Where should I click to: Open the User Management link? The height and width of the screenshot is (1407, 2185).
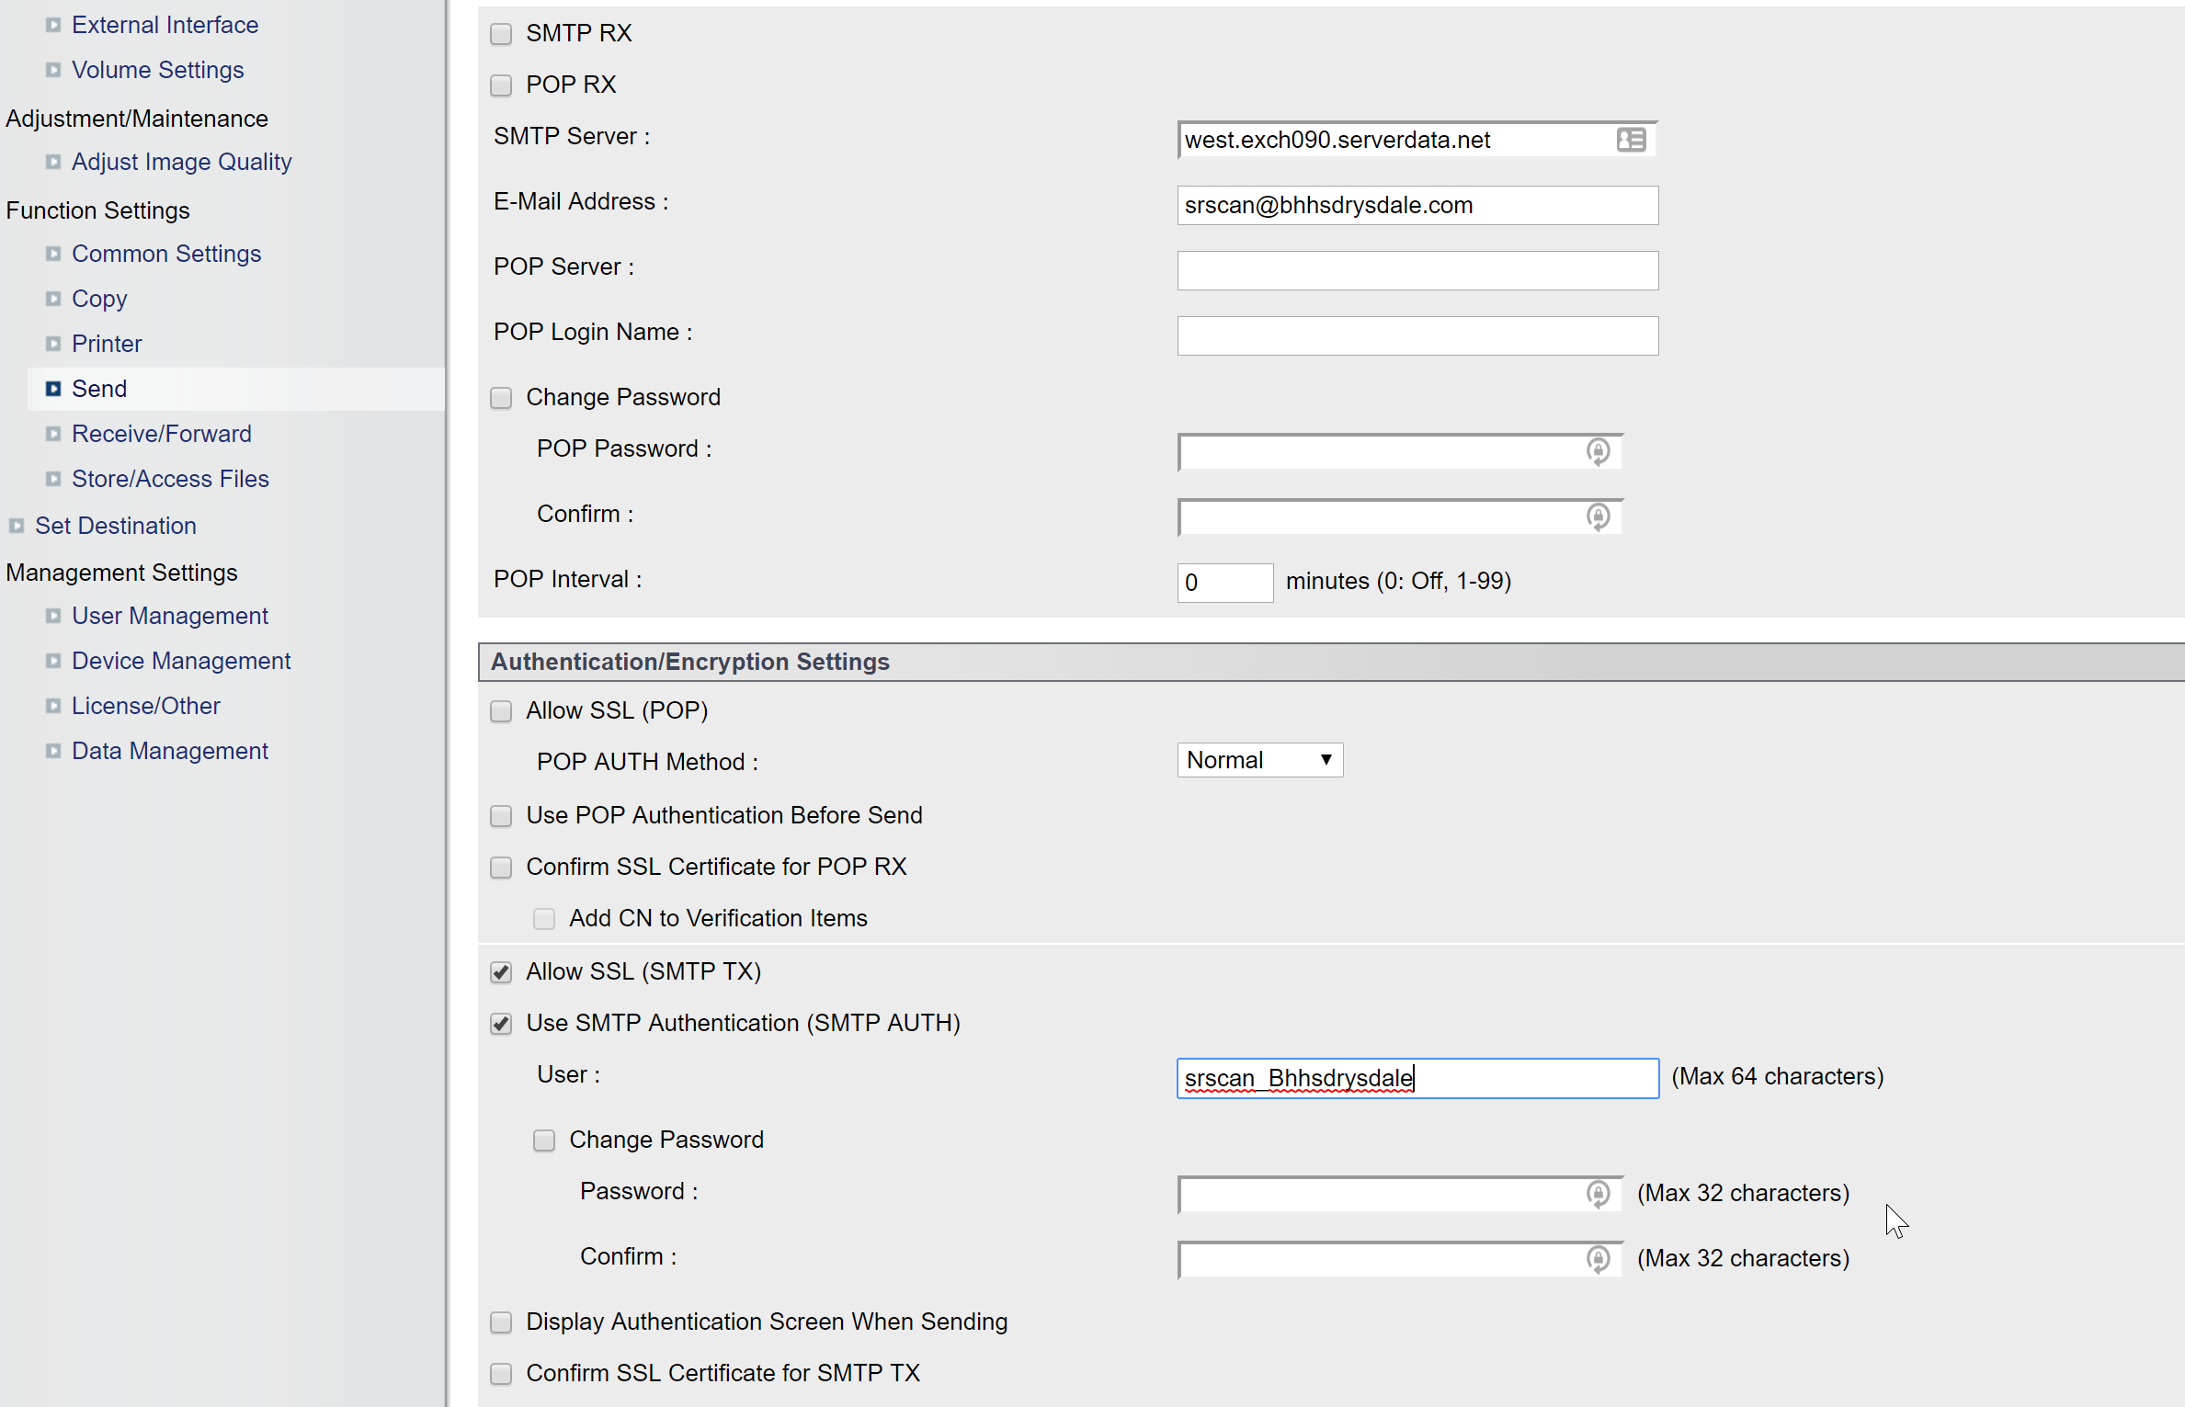[x=169, y=616]
